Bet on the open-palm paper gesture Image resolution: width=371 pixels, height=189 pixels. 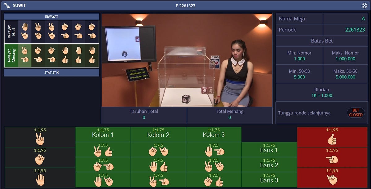(x=40, y=179)
